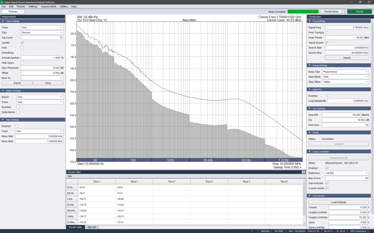Open the Analysis Mode menu

click(x=49, y=6)
